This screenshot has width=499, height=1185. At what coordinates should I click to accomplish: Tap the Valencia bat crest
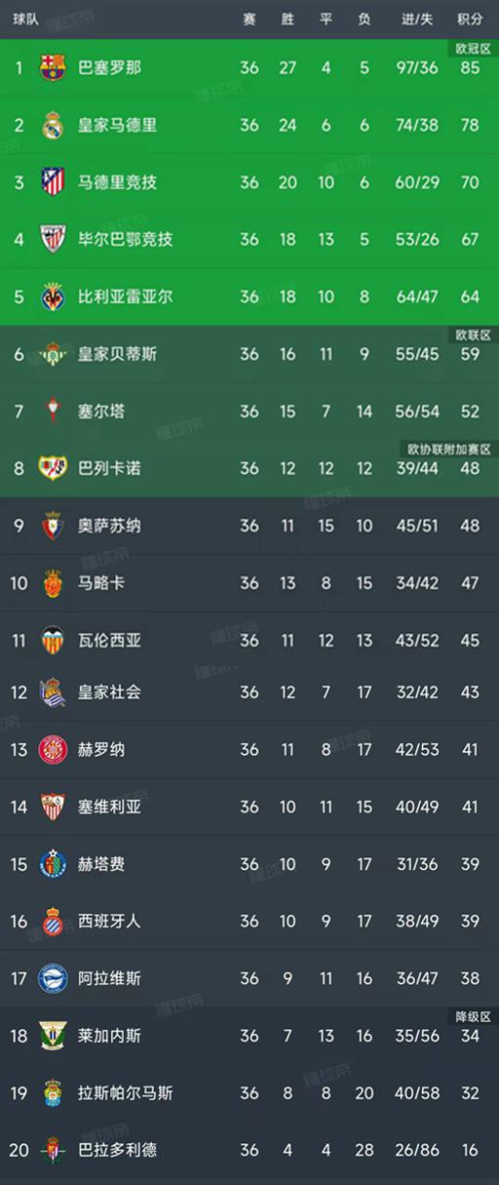click(53, 640)
